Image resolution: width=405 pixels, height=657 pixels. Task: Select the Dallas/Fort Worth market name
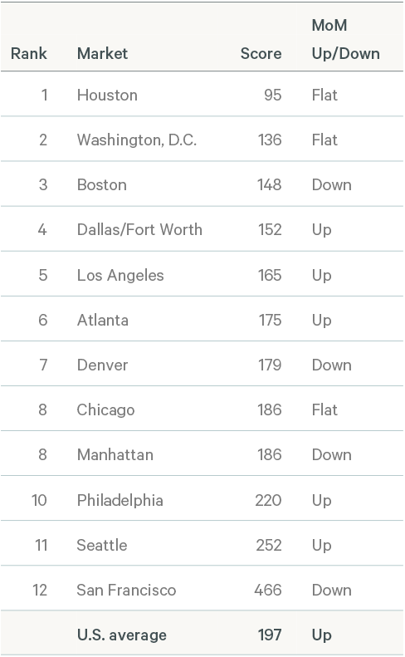(139, 229)
